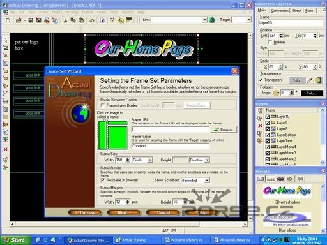327x245 pixels.
Task: Click the globe icon beside Link field
Action: pos(212,20)
